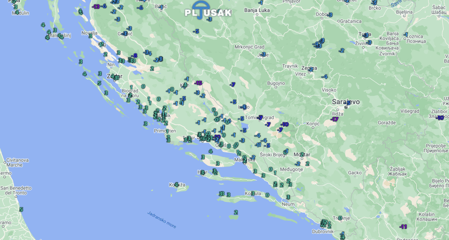Click the -4 marker east of Zenica
Screen dimensions: 449x240
(324, 77)
